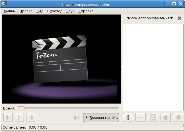Click the remove (minus) playlist button
Viewport: 185px width, 132px height.
point(141,117)
